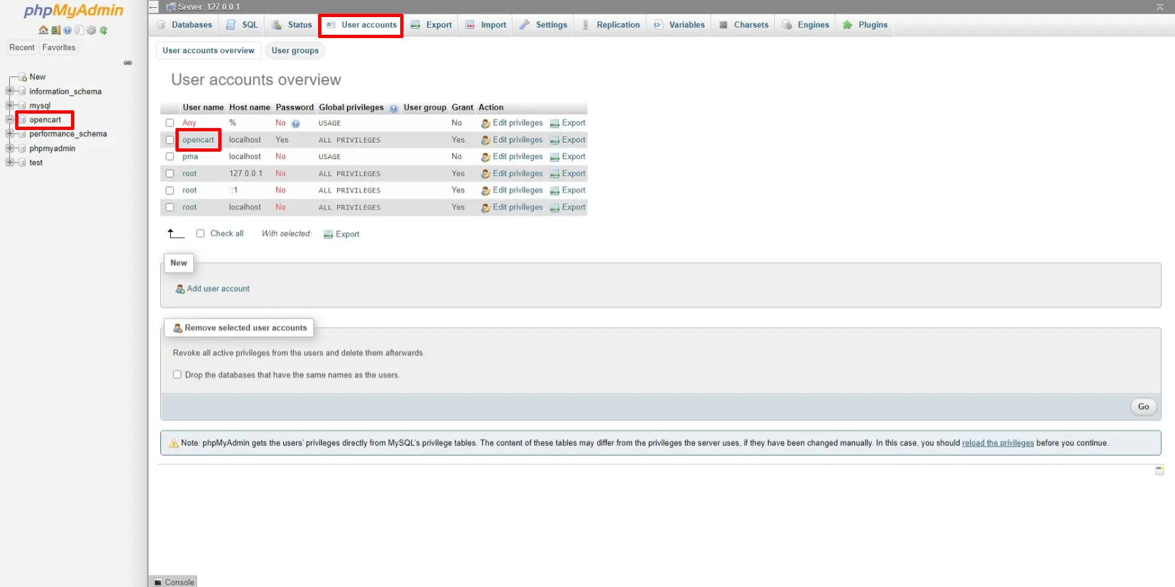Open the Databases tab
The height and width of the screenshot is (587, 1175).
[x=185, y=25]
